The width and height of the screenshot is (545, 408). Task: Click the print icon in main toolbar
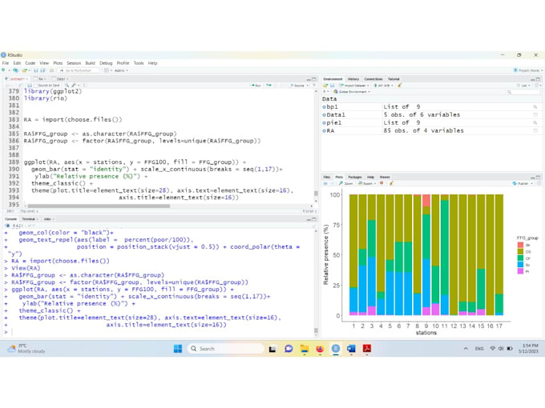point(52,70)
